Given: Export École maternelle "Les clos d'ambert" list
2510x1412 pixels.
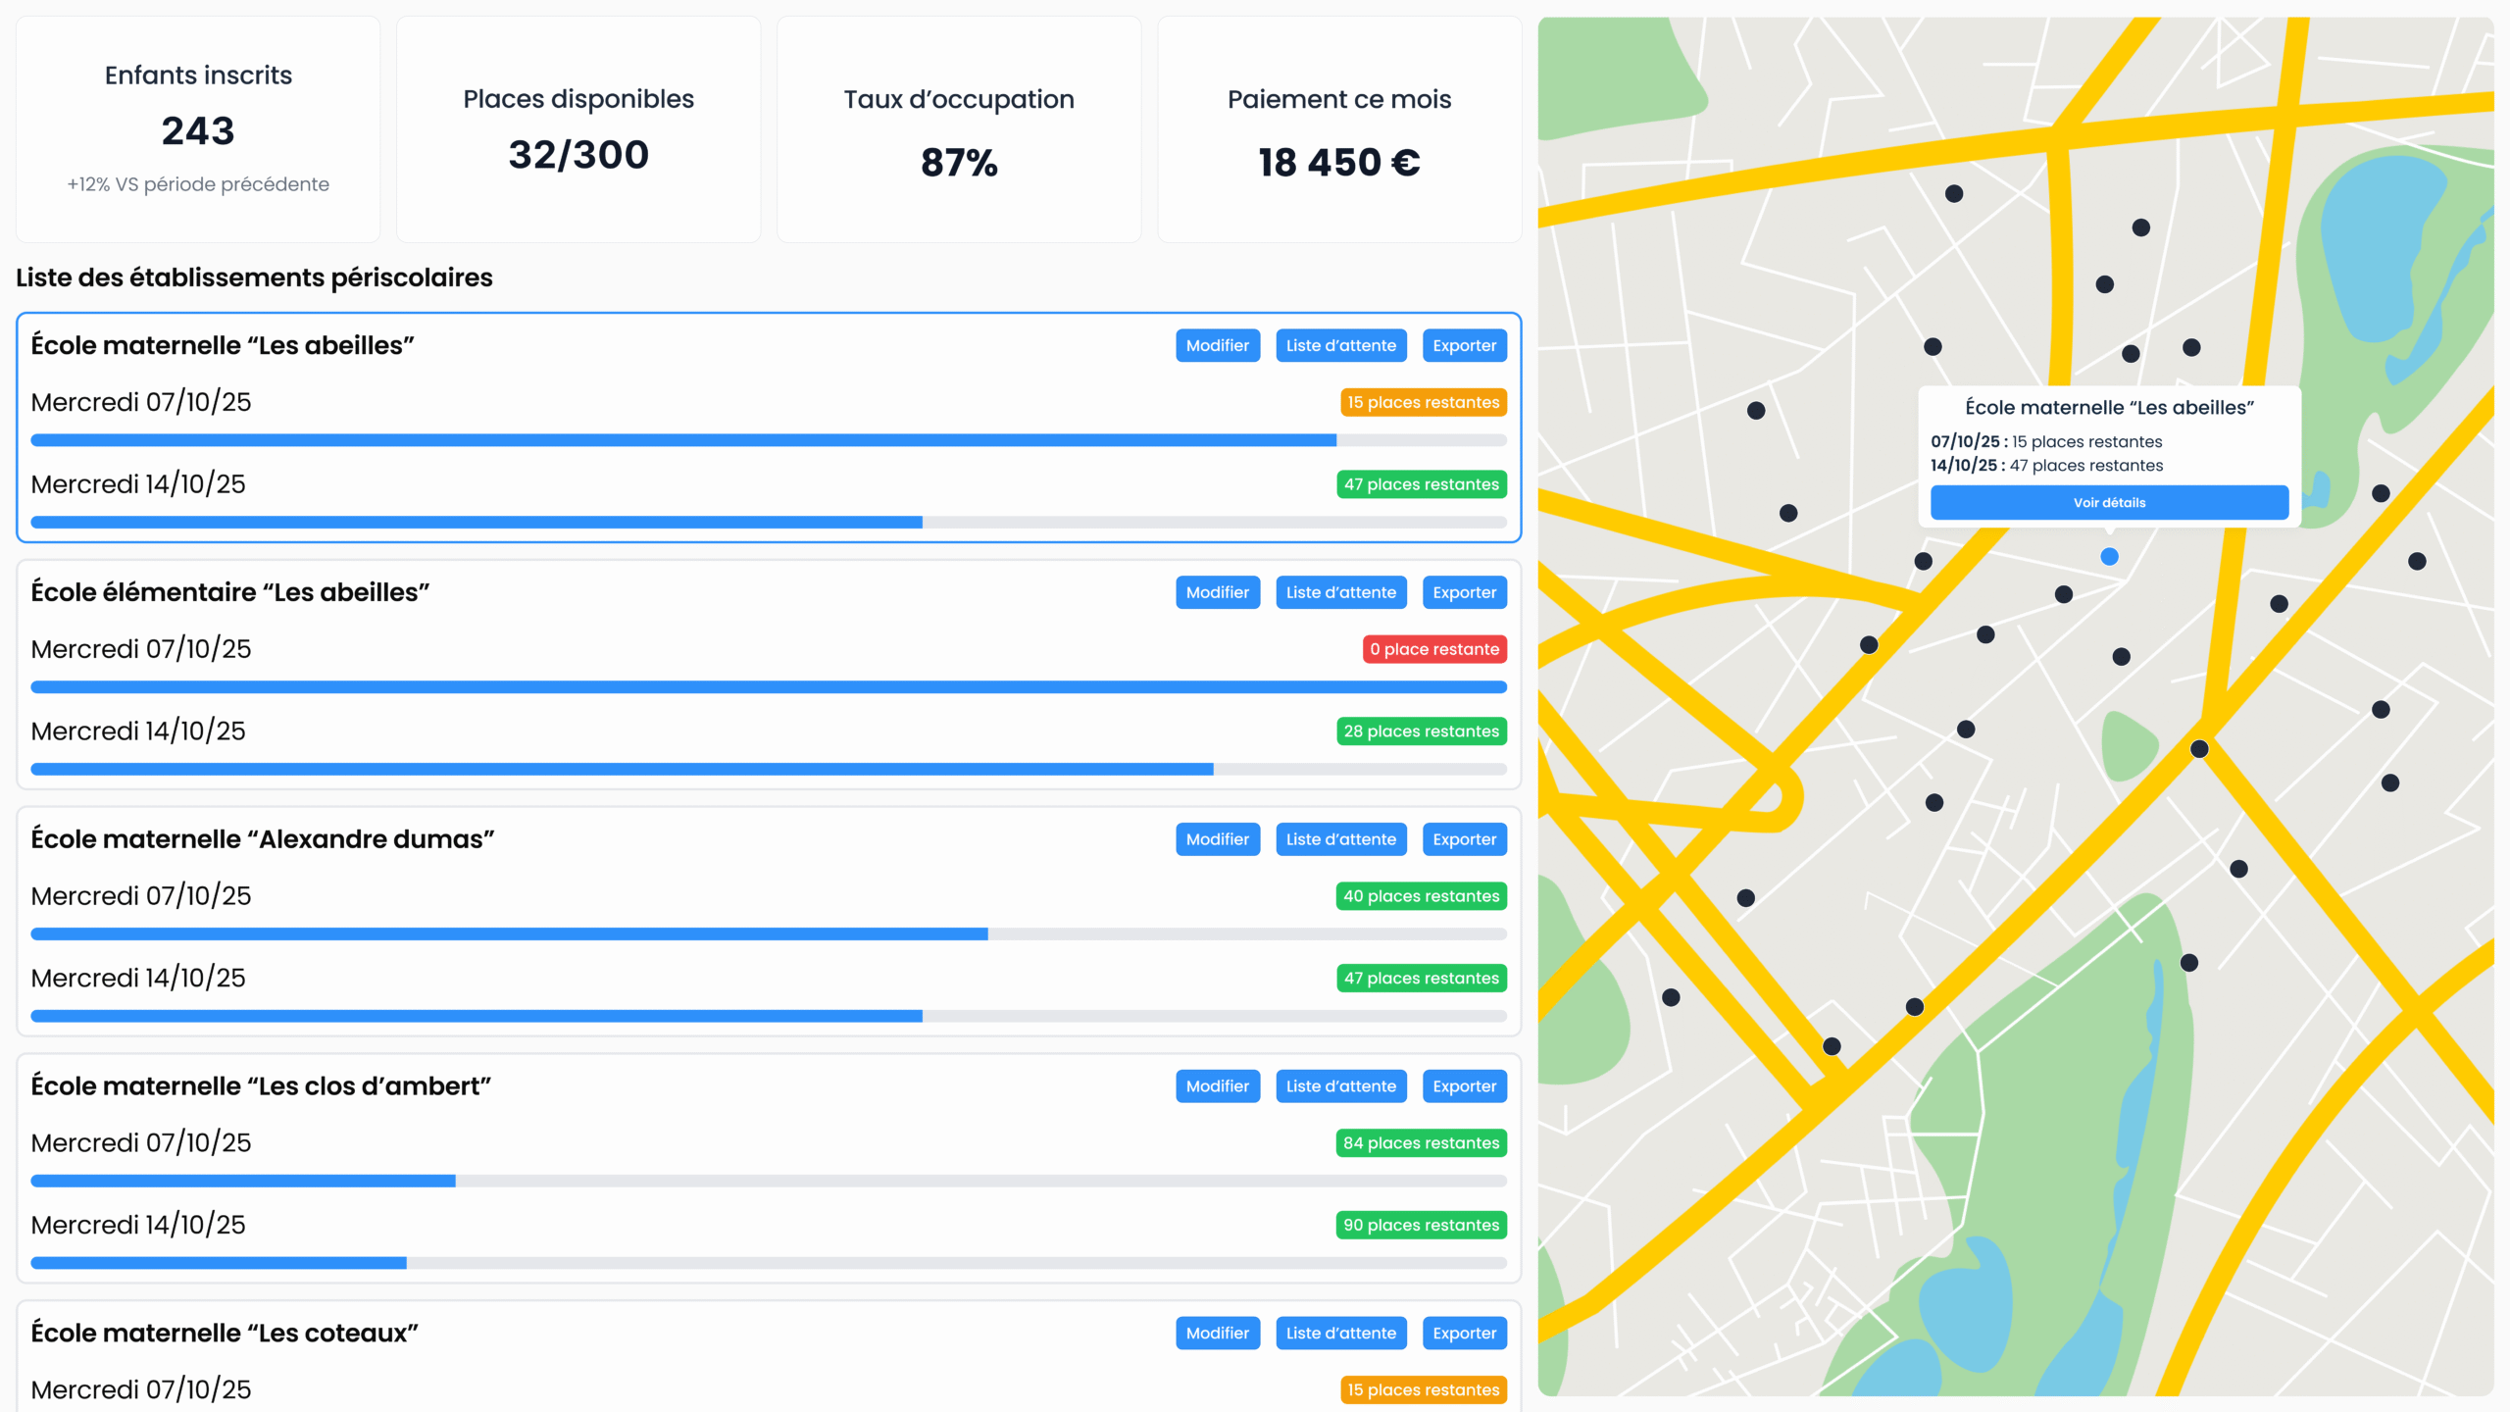Looking at the screenshot, I should 1464,1086.
